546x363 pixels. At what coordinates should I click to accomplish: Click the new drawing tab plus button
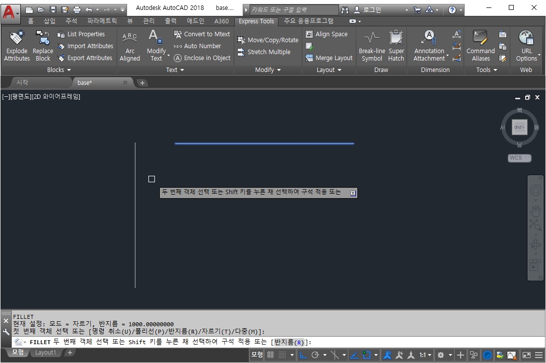[x=142, y=83]
